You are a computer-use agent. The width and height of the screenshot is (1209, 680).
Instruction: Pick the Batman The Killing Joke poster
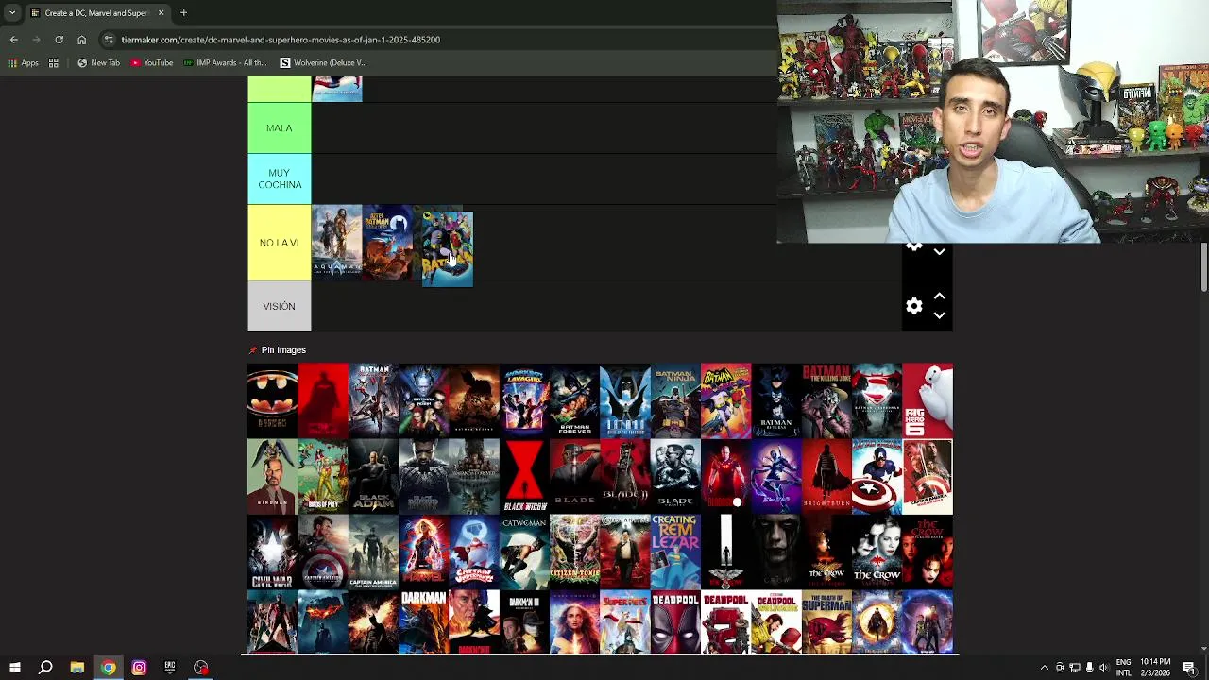click(x=826, y=400)
